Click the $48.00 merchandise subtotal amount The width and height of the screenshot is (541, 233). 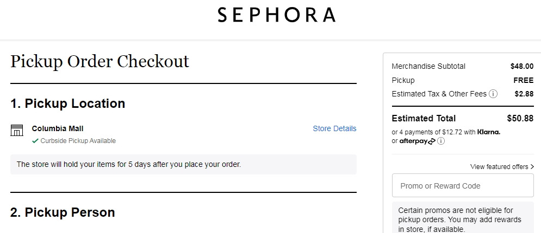coord(521,66)
